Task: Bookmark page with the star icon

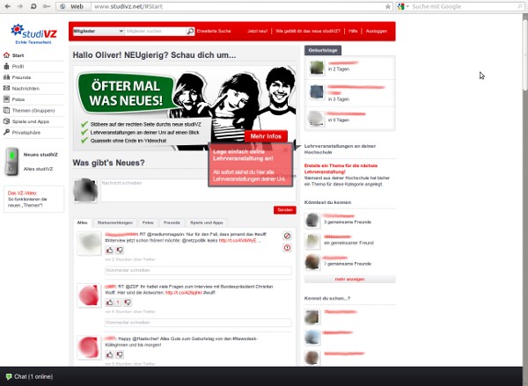Action: (x=387, y=6)
